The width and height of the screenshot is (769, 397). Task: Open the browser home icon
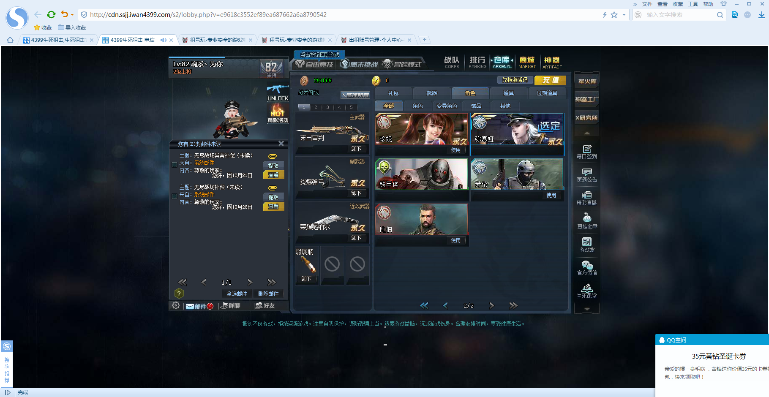point(10,40)
